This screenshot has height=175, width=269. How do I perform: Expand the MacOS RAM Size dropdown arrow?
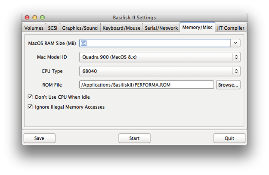pos(235,43)
